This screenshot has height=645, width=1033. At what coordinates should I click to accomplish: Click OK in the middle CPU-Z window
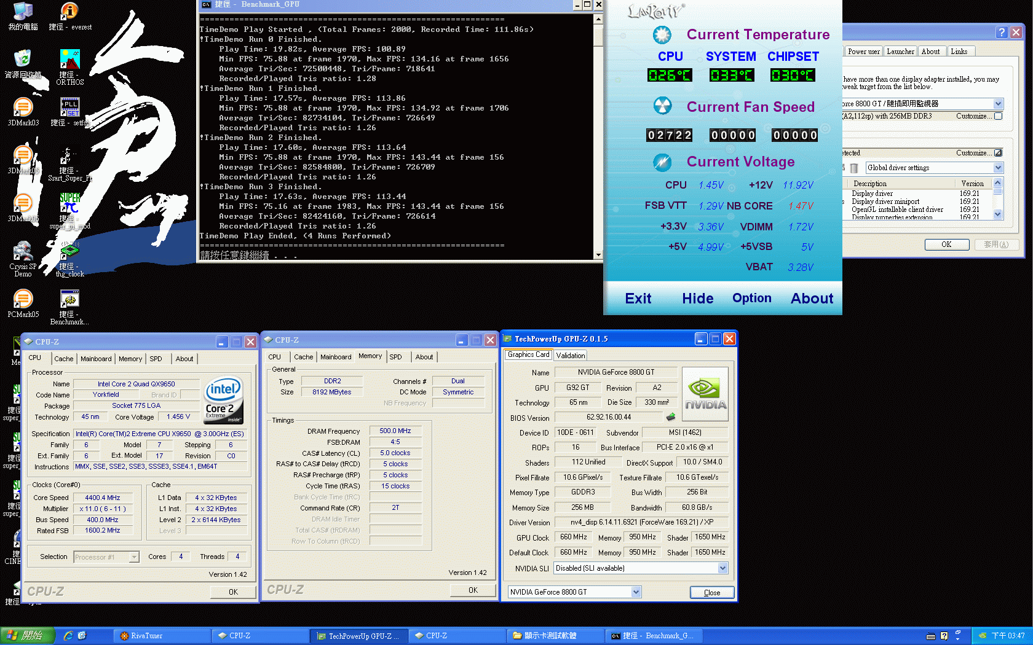[473, 590]
